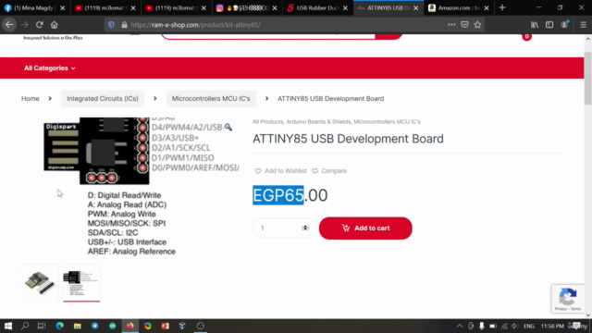Open the Windows Start menu
The height and width of the screenshot is (333, 592).
point(8,326)
